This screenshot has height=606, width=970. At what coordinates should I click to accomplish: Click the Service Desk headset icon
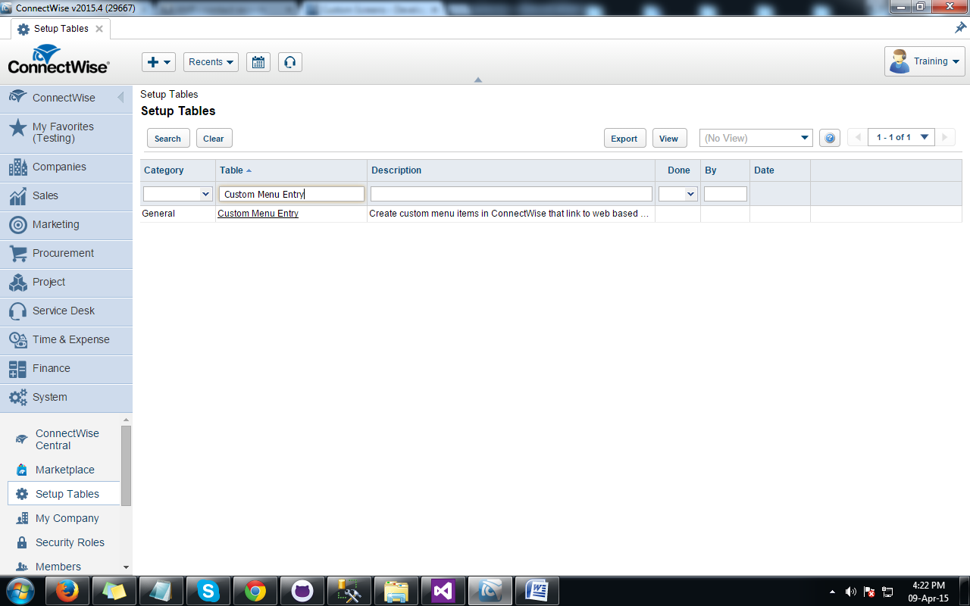pos(18,311)
